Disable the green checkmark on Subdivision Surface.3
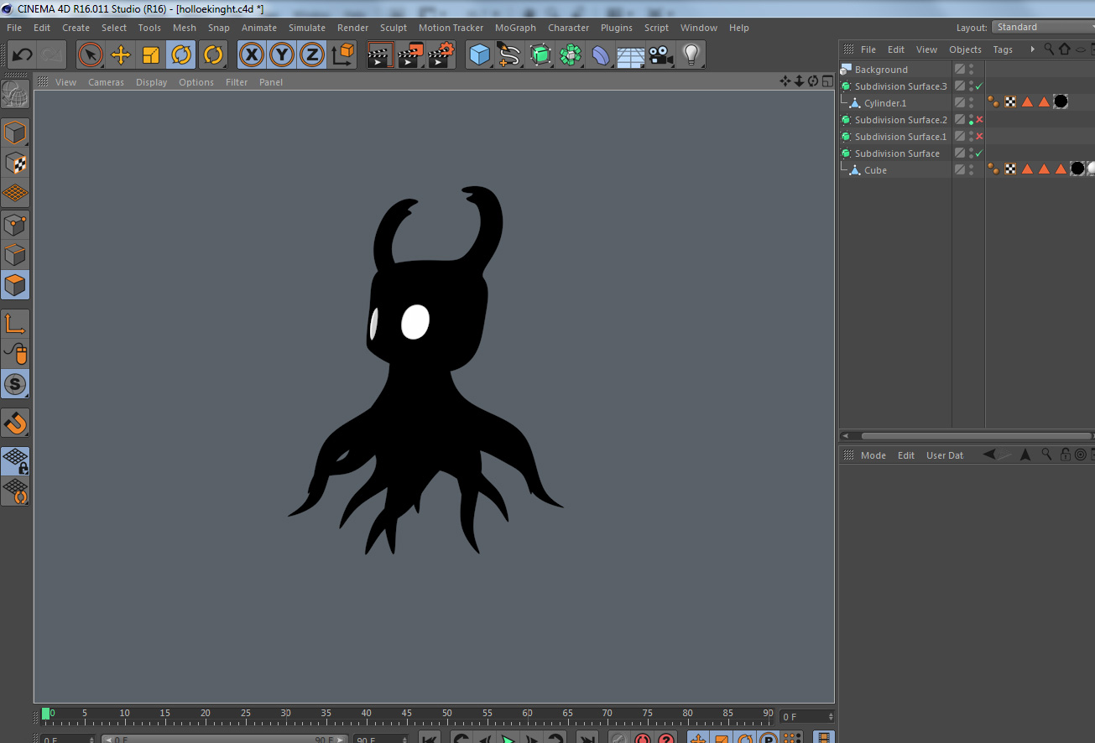 979,86
